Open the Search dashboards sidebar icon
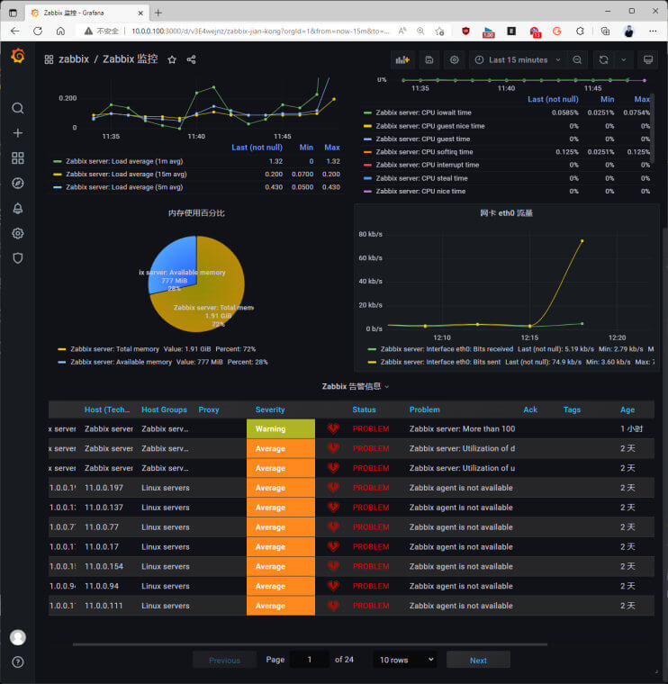Image resolution: width=668 pixels, height=684 pixels. (x=17, y=108)
